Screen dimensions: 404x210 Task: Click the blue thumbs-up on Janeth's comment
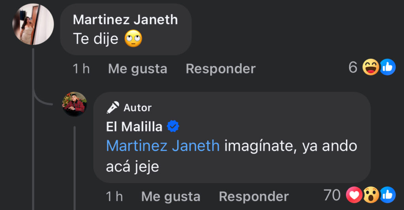(388, 68)
